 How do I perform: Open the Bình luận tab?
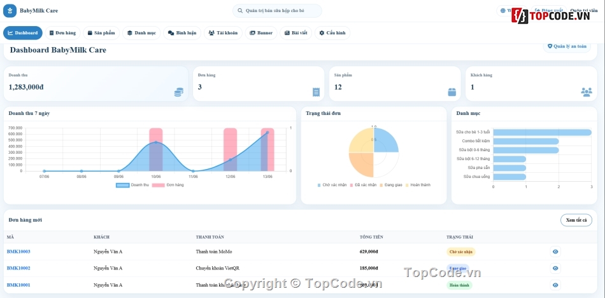pyautogui.click(x=182, y=33)
